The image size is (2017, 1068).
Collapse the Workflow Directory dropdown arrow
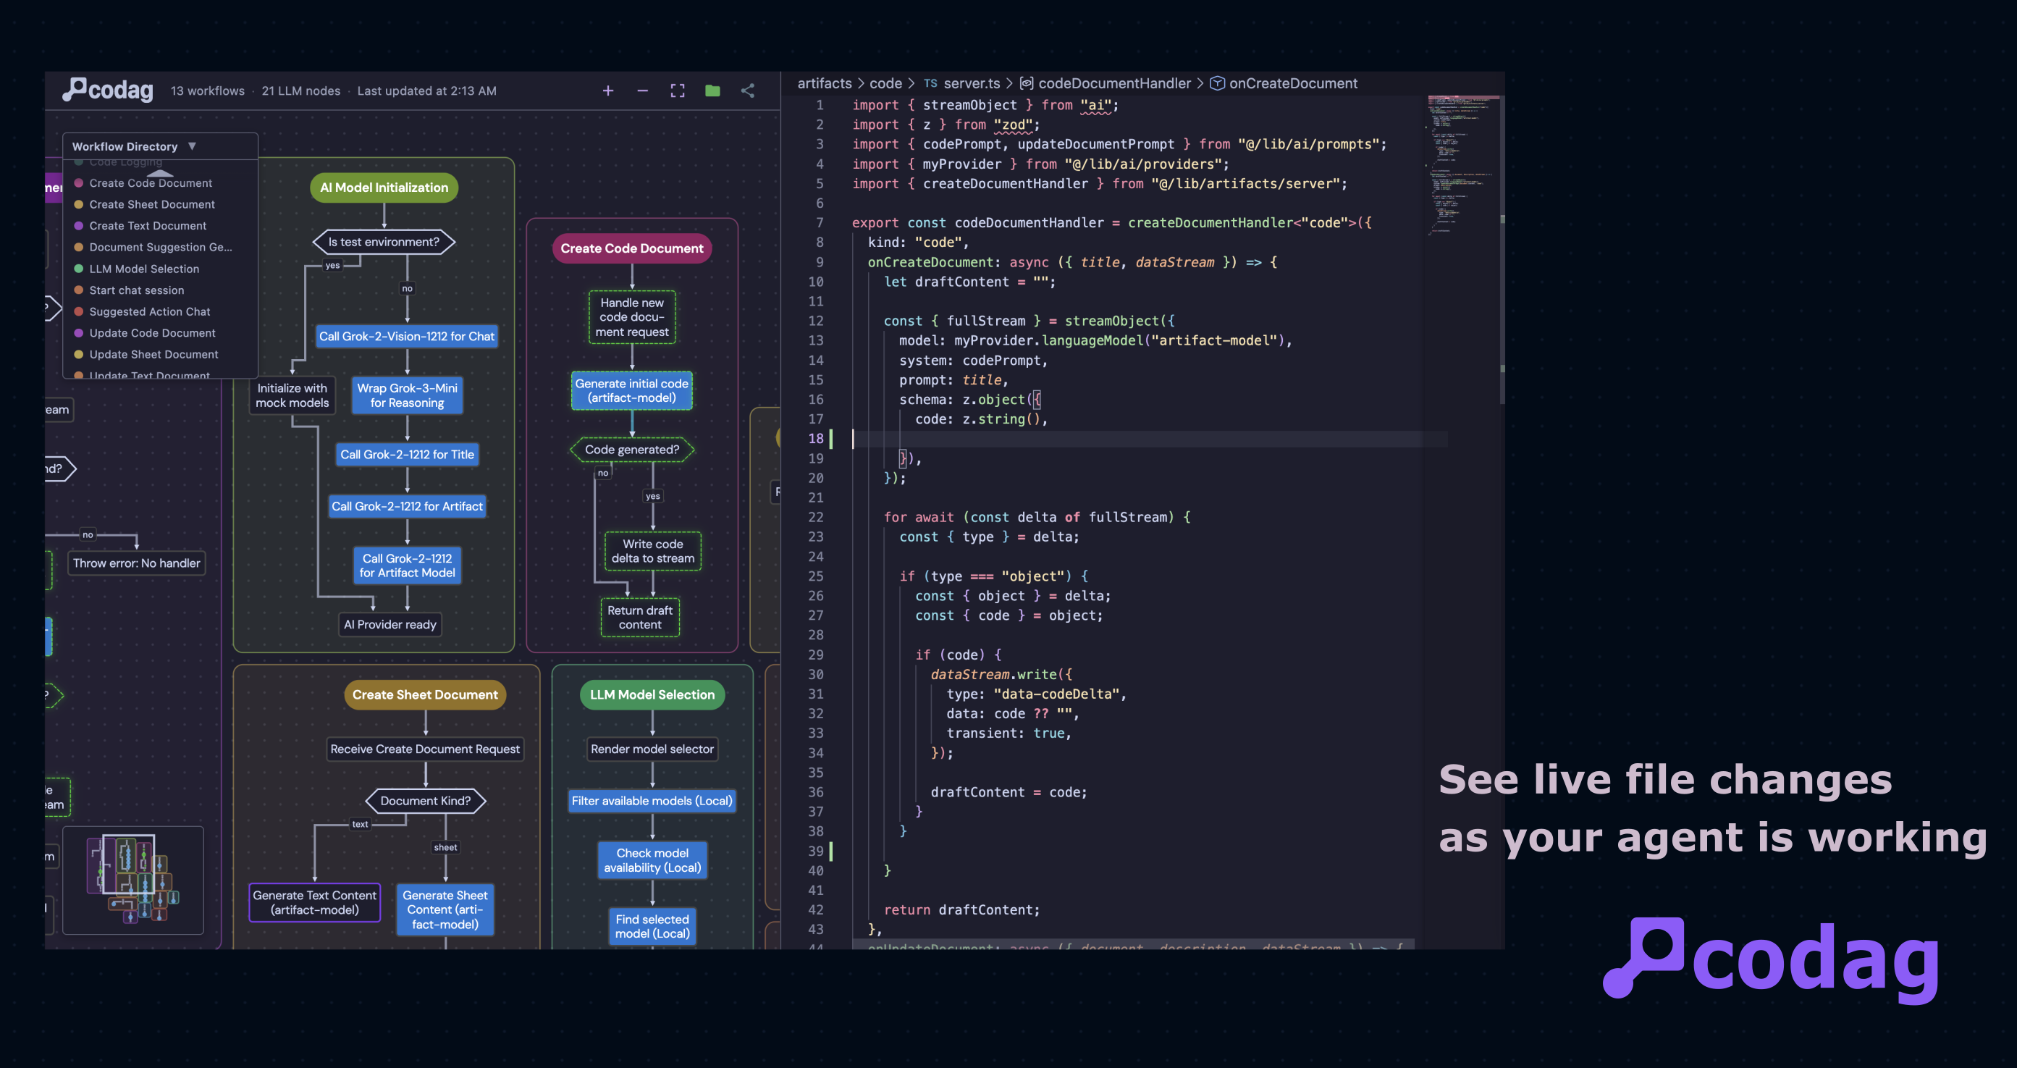[192, 146]
